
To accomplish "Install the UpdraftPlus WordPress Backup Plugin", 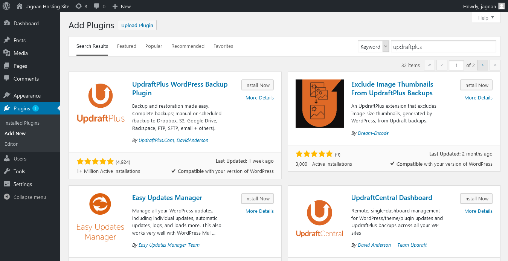I will 258,85.
